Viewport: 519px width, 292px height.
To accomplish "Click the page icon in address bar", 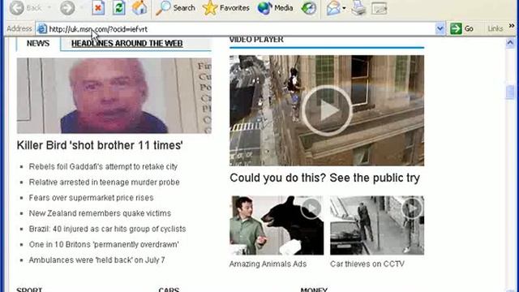I will tap(41, 29).
